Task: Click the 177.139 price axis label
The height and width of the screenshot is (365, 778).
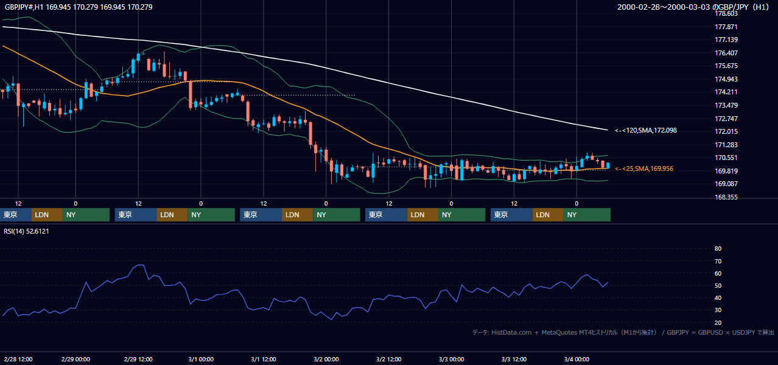Action: 726,40
